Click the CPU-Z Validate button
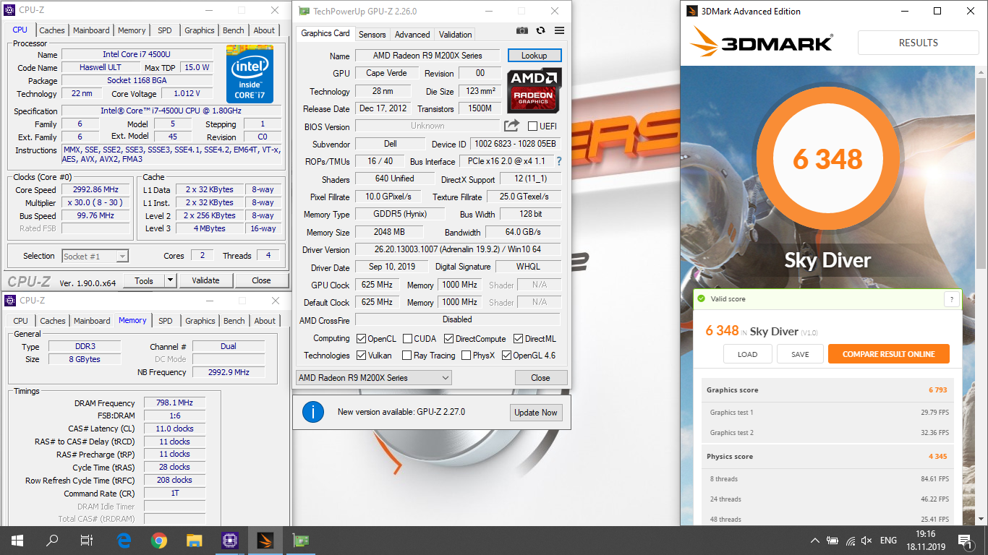 coord(205,280)
